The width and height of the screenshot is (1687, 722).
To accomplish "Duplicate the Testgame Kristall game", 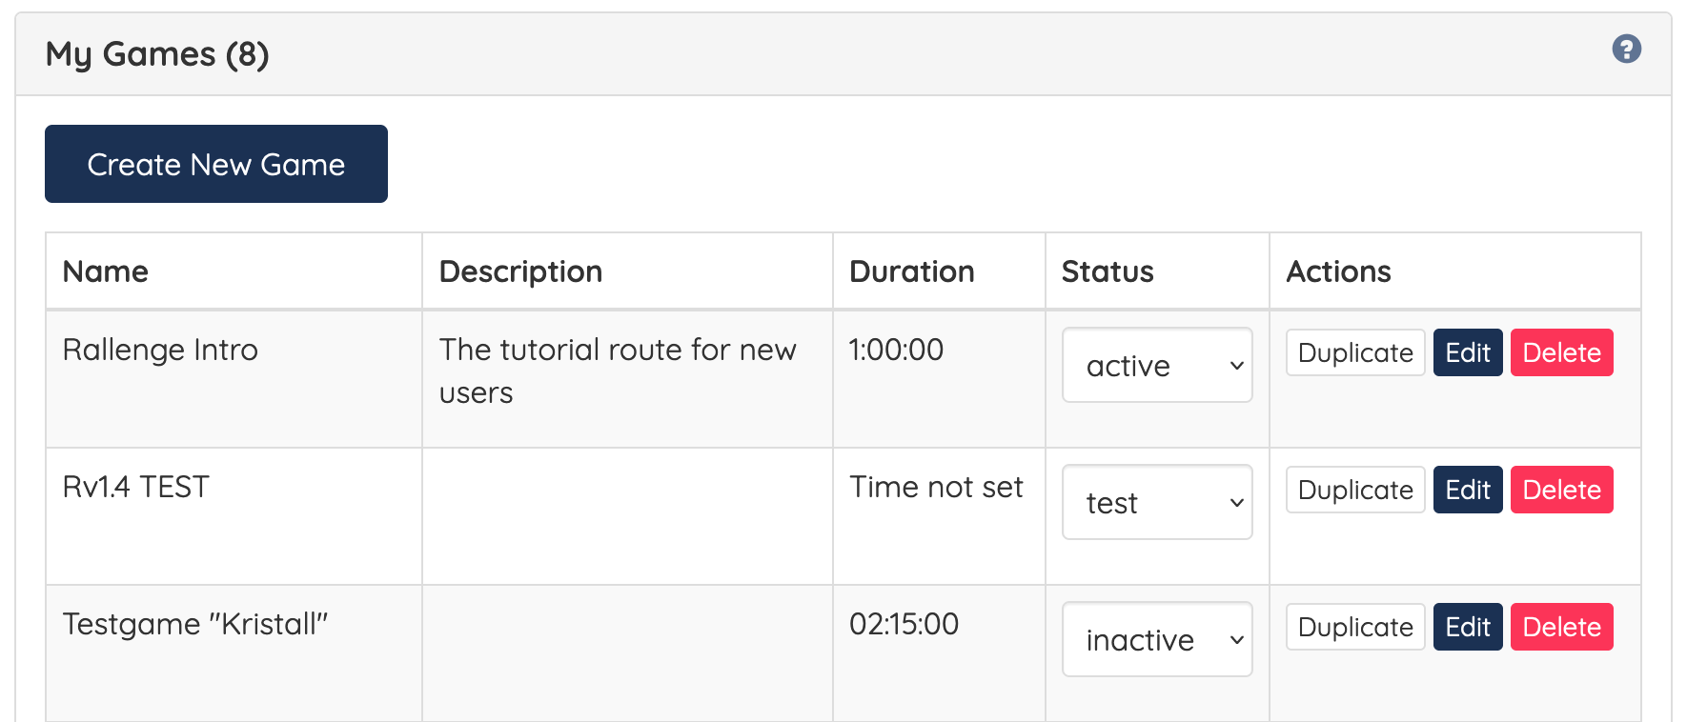I will [x=1355, y=627].
